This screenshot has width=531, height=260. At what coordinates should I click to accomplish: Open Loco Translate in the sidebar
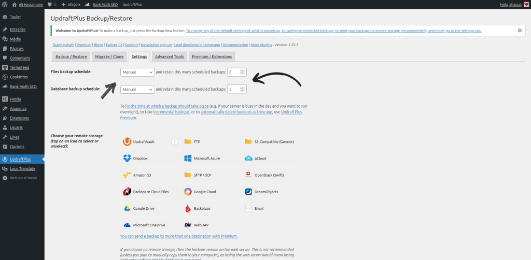22,168
